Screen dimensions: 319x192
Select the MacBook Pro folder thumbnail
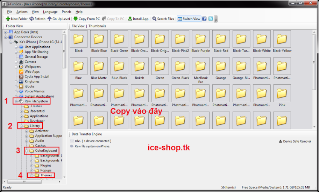[x=200, y=66]
